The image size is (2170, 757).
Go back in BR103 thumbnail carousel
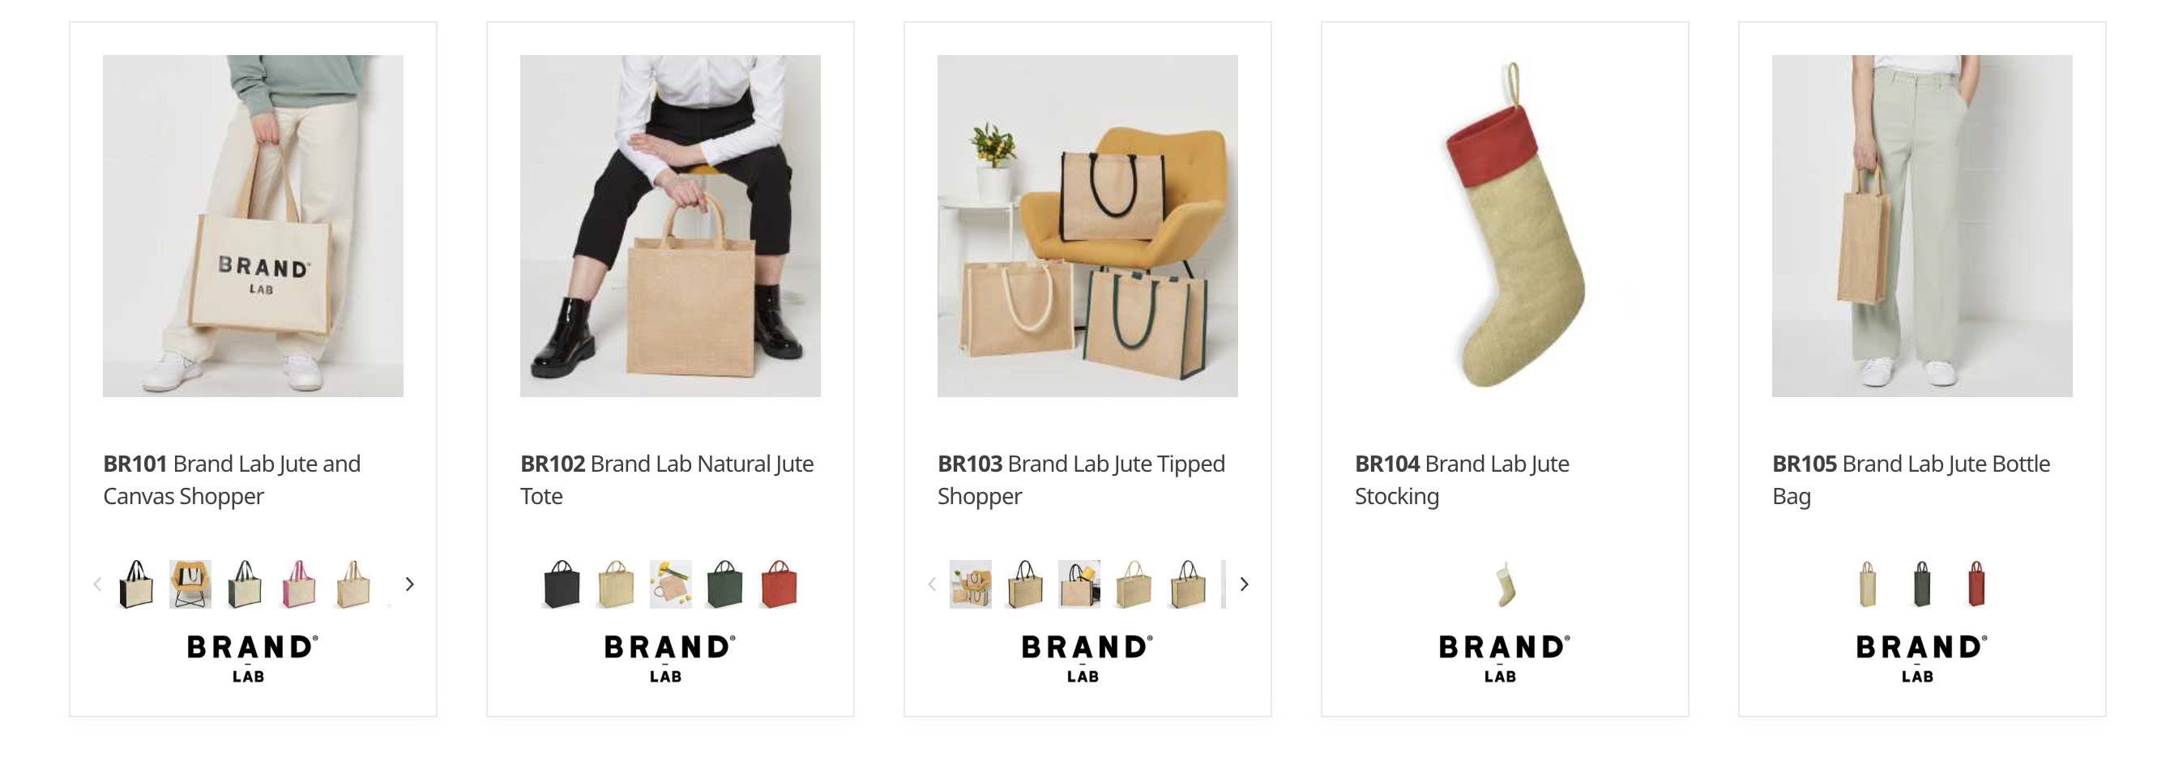pos(932,584)
